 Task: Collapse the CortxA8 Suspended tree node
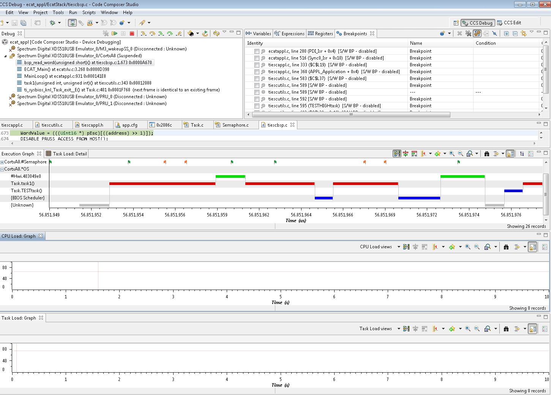(6, 56)
